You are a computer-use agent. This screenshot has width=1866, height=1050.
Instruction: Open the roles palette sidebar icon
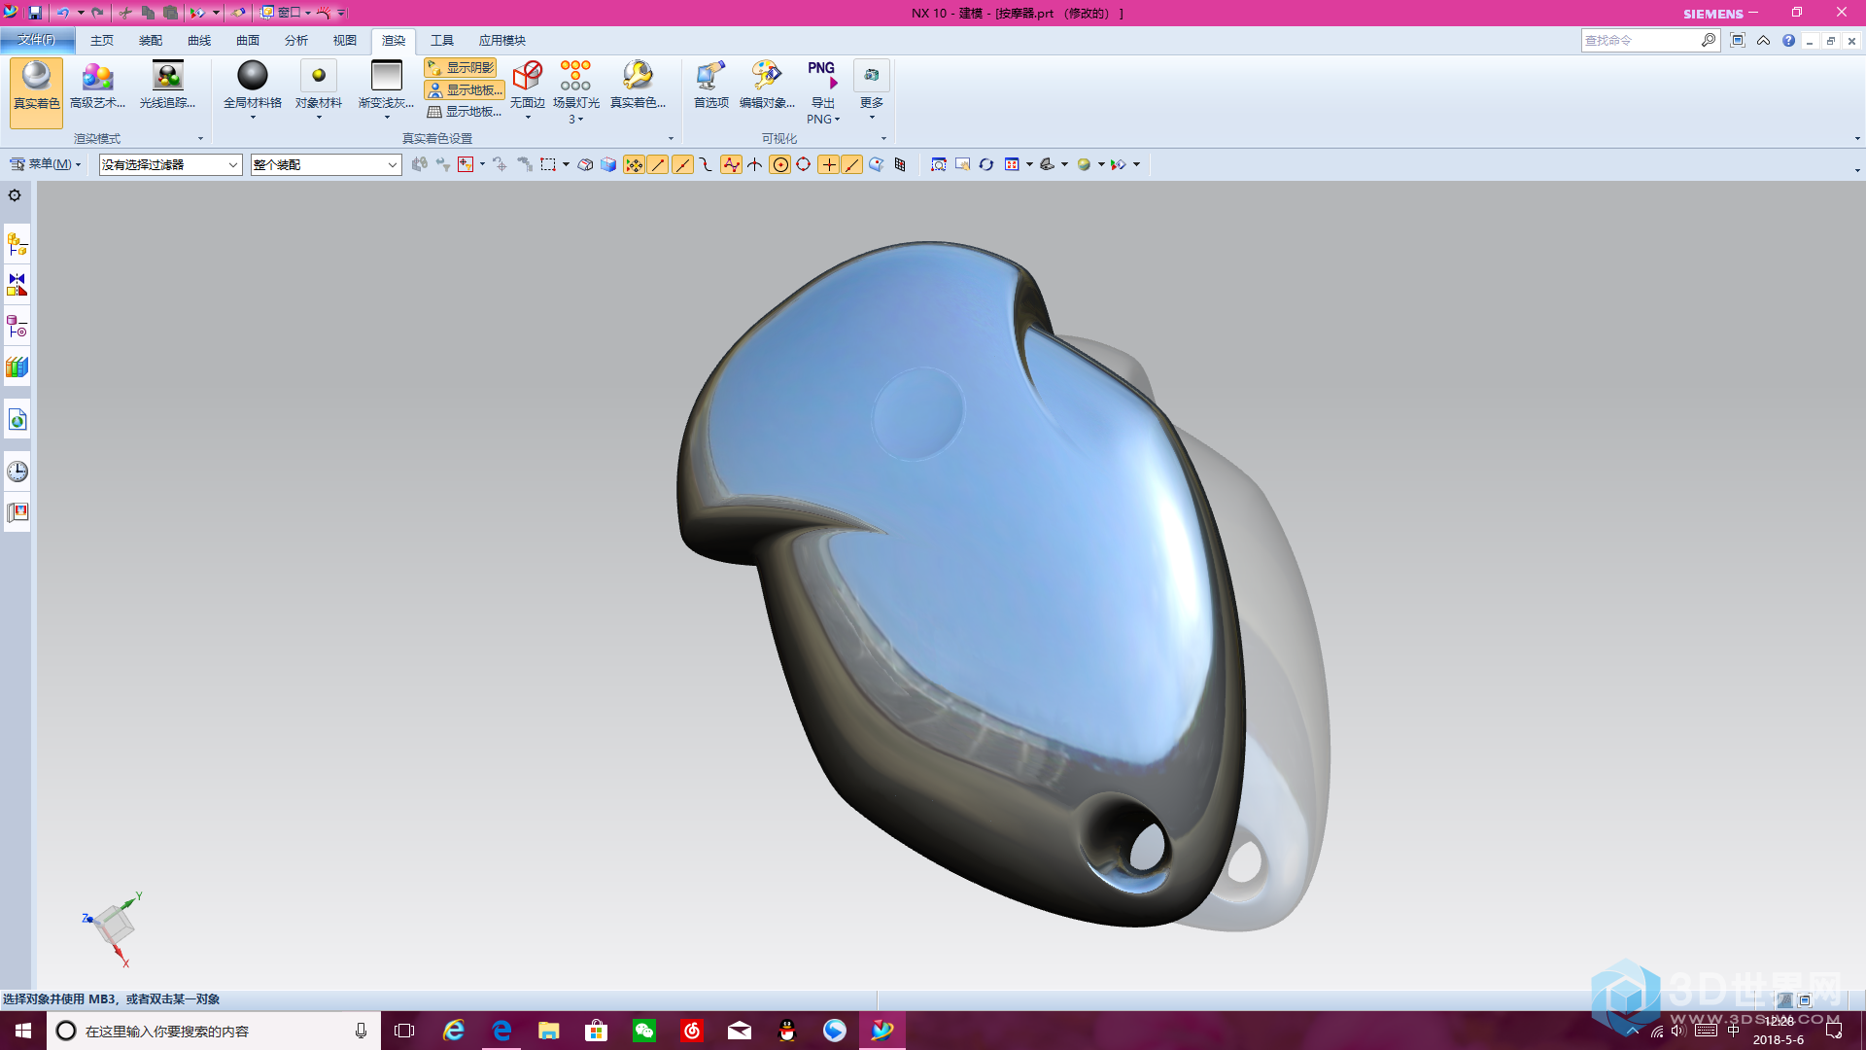click(17, 512)
